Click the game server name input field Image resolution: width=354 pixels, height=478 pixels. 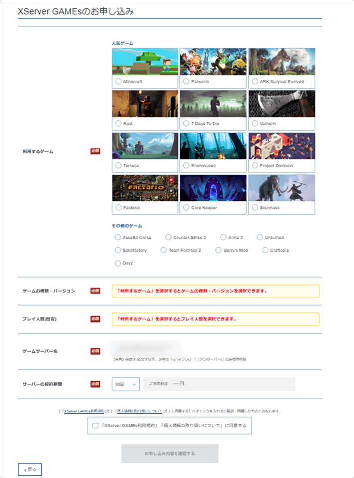click(x=146, y=348)
